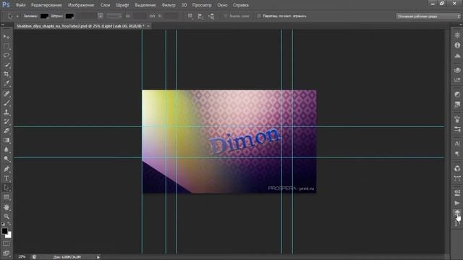Select the Rectangle shape tool
This screenshot has height=260, width=463.
(x=7, y=197)
